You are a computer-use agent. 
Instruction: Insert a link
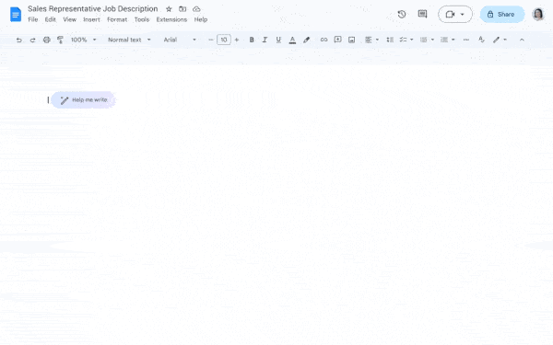(324, 40)
